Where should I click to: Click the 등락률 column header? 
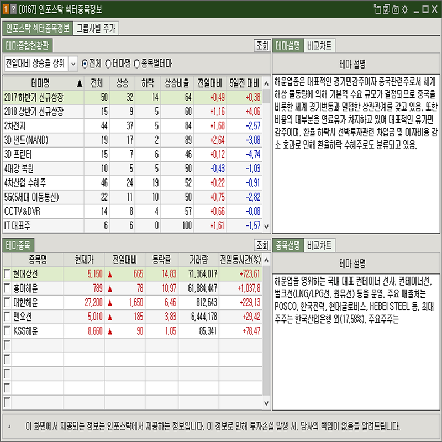coord(162,260)
